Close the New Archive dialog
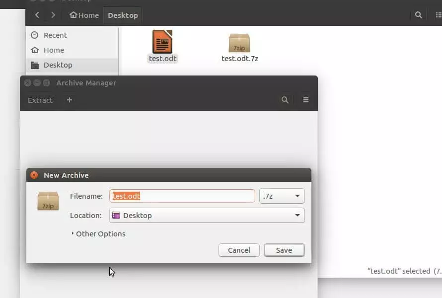Image resolution: width=442 pixels, height=298 pixels. coord(34,175)
